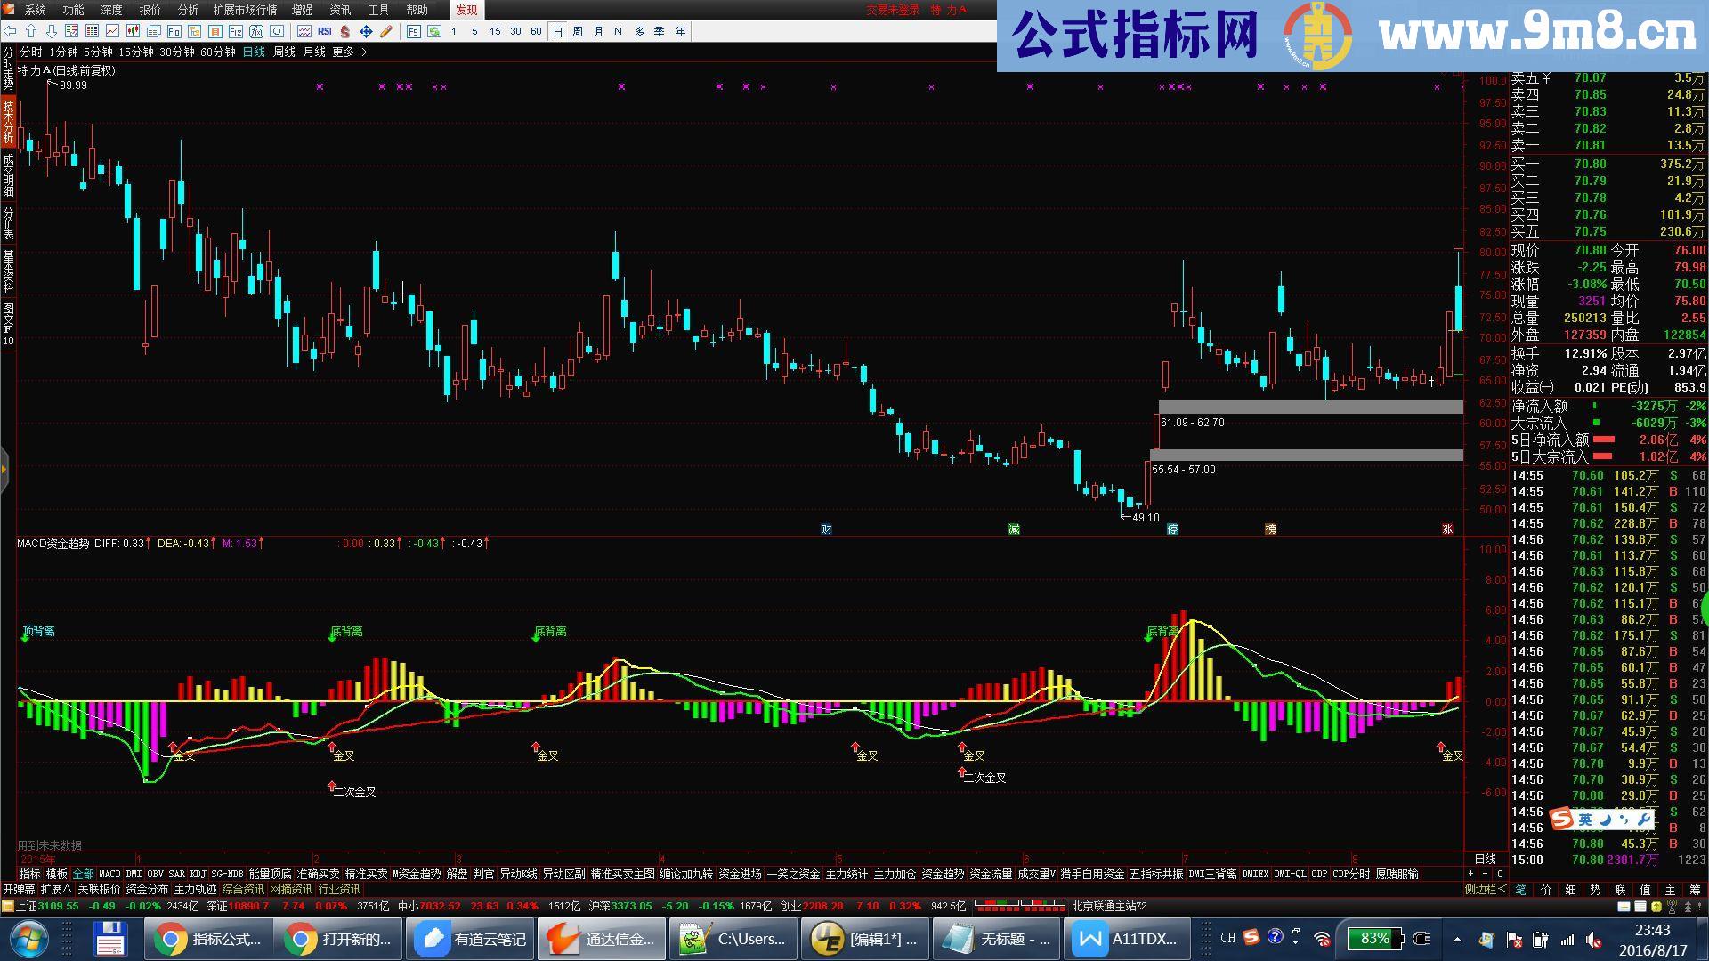Click the candlestick chart toolbar icon
Image resolution: width=1709 pixels, height=961 pixels.
(132, 31)
